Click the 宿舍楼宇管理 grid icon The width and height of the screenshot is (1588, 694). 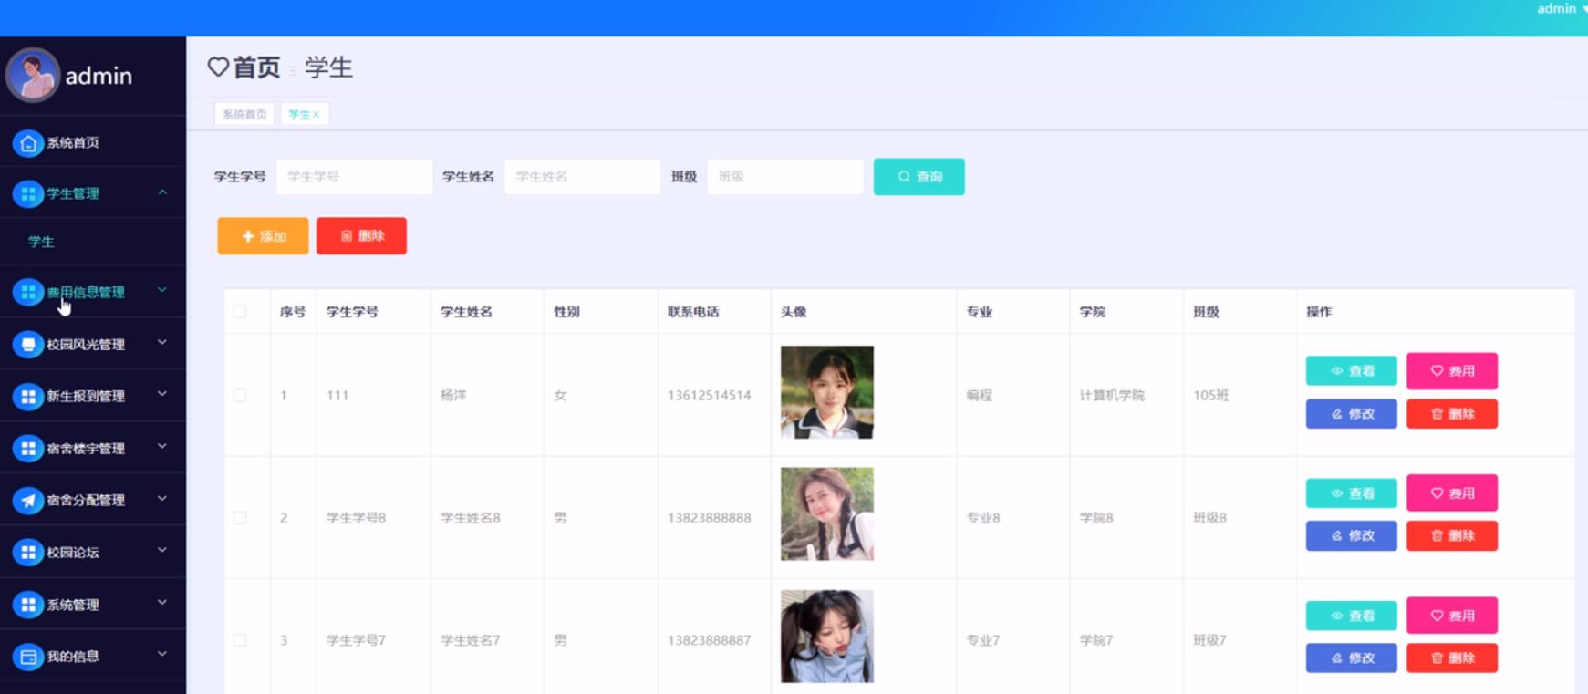[x=28, y=448]
